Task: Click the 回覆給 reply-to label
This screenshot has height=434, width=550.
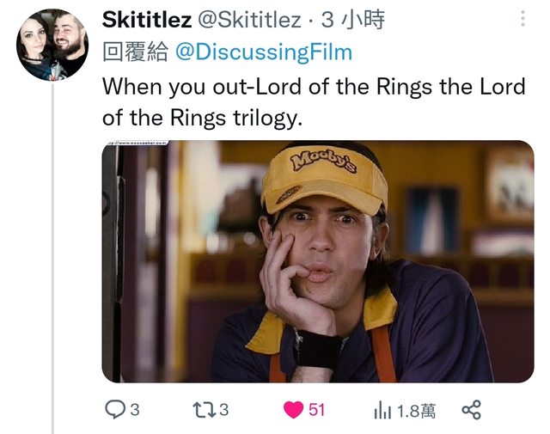Action: (x=135, y=52)
